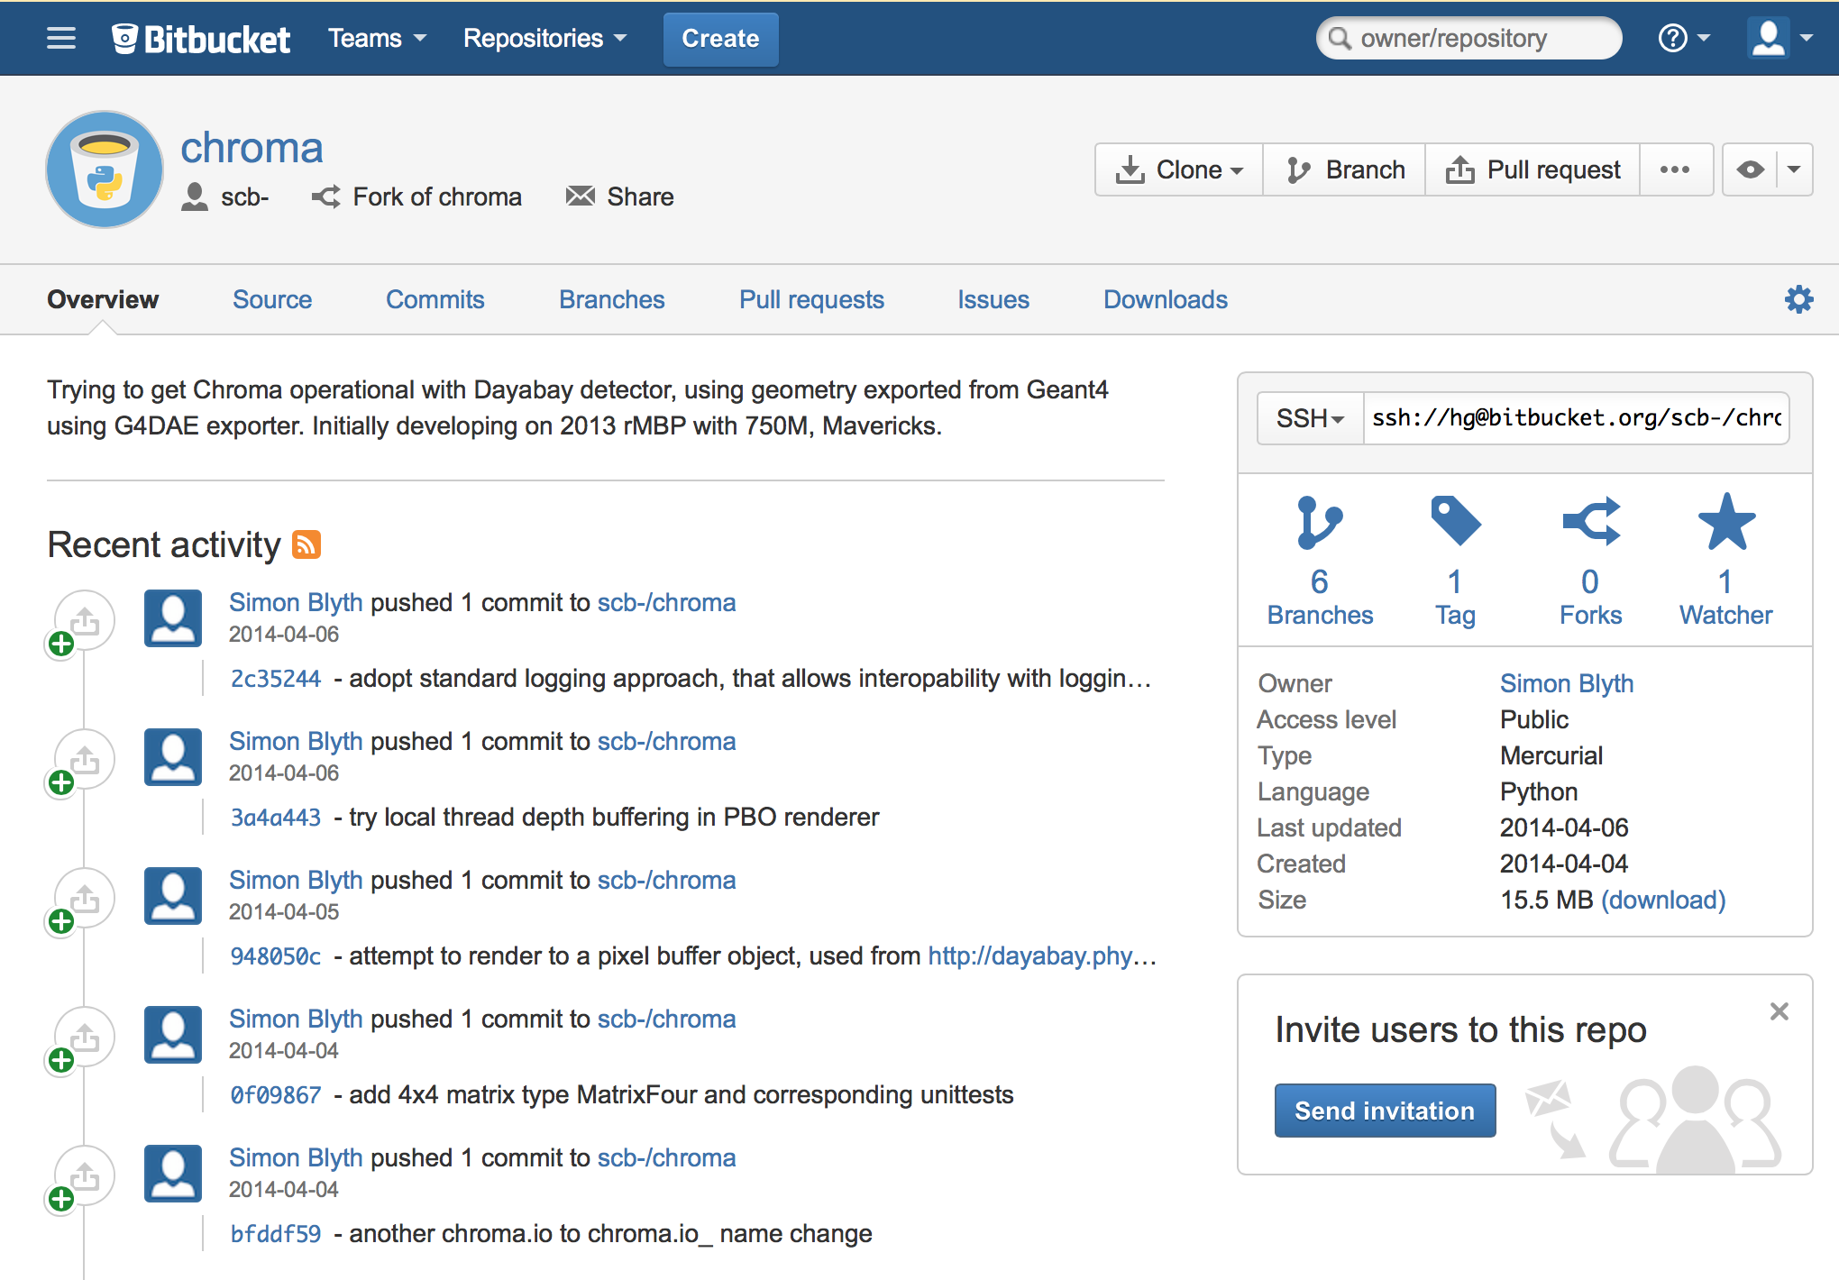Image resolution: width=1839 pixels, height=1280 pixels.
Task: Switch to the Commits tab
Action: [435, 299]
